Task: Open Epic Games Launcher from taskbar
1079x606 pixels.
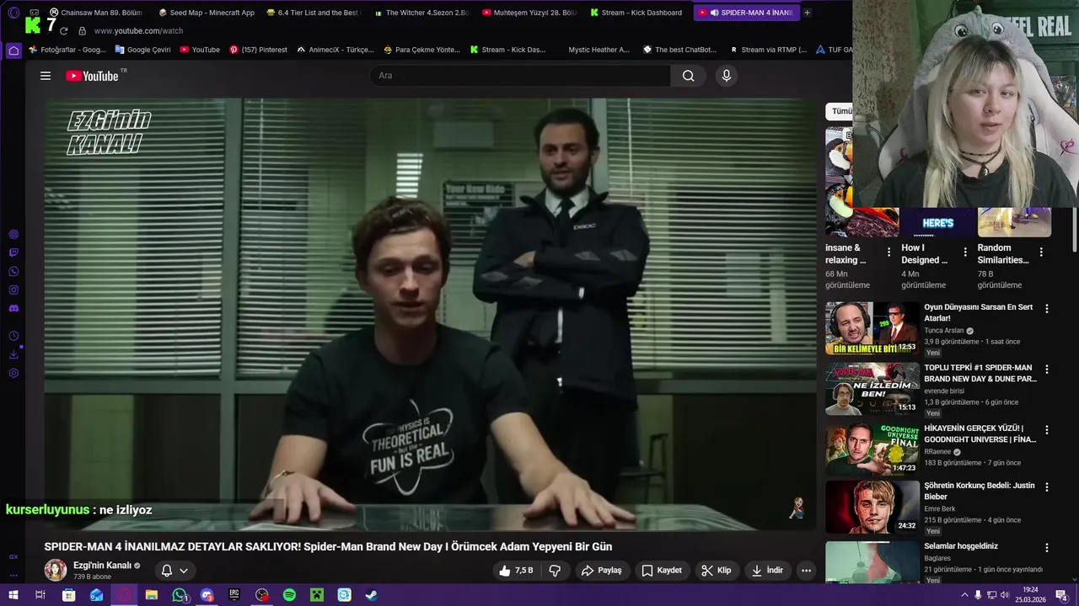Action: click(x=234, y=595)
